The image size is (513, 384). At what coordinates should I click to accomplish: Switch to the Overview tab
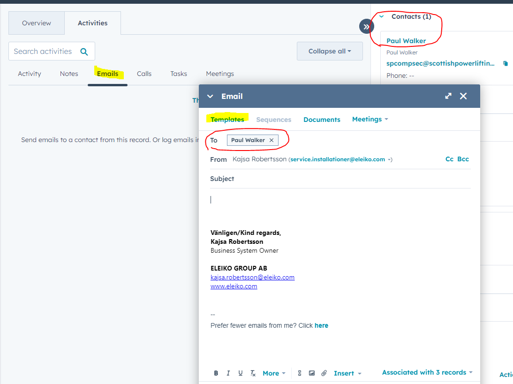[37, 23]
